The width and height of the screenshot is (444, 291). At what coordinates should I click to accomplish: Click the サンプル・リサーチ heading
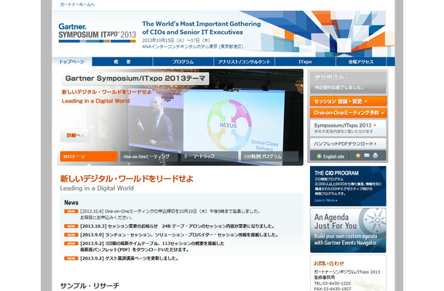pos(90,286)
